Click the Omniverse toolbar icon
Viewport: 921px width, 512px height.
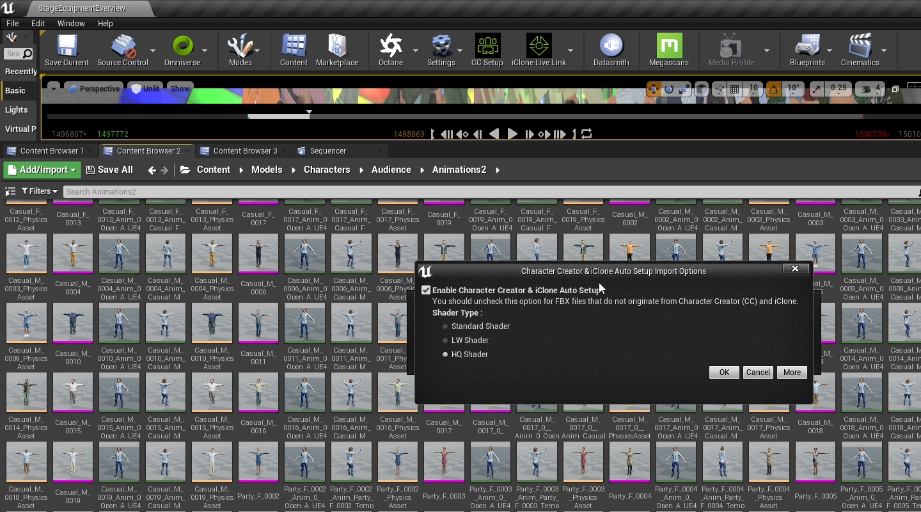click(182, 50)
